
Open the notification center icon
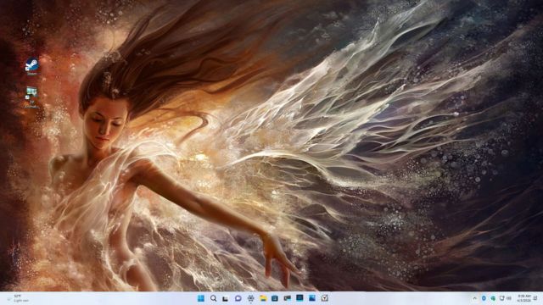click(535, 298)
